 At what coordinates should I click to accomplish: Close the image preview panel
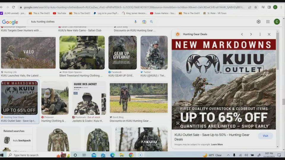click(x=269, y=34)
